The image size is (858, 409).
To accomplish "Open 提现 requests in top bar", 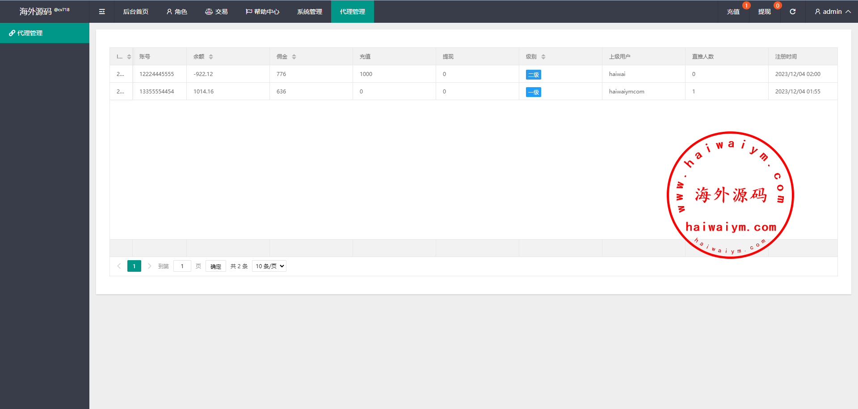I will pyautogui.click(x=764, y=12).
